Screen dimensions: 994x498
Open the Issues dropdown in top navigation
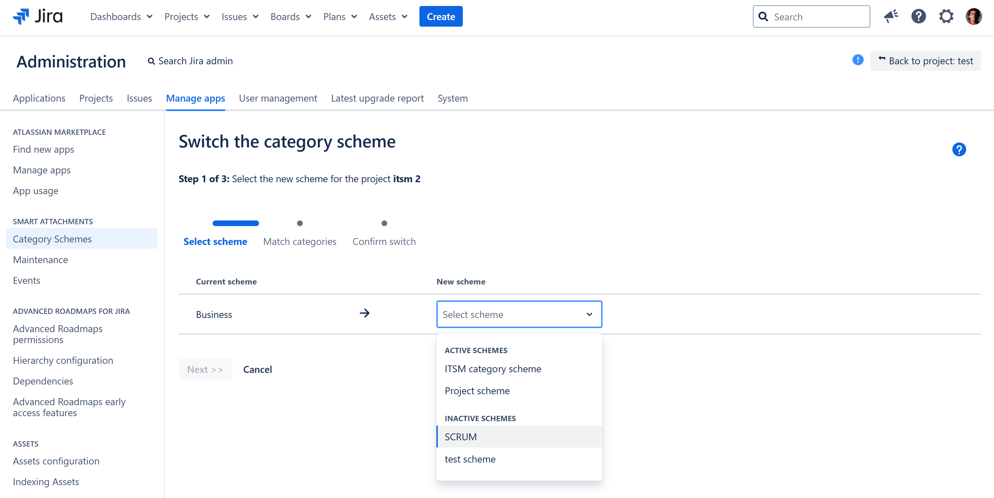pyautogui.click(x=240, y=17)
